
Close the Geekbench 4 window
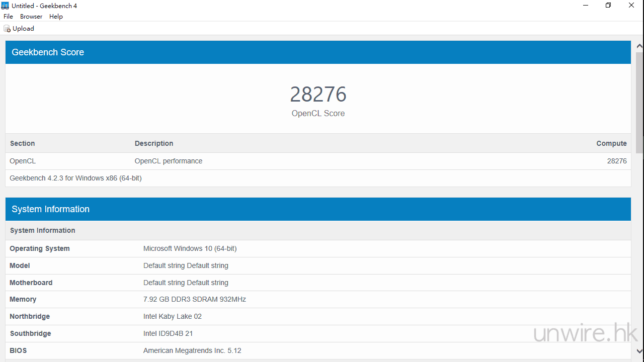(631, 6)
